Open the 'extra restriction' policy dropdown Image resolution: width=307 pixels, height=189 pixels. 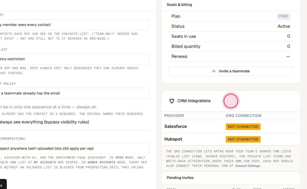(x=74, y=59)
